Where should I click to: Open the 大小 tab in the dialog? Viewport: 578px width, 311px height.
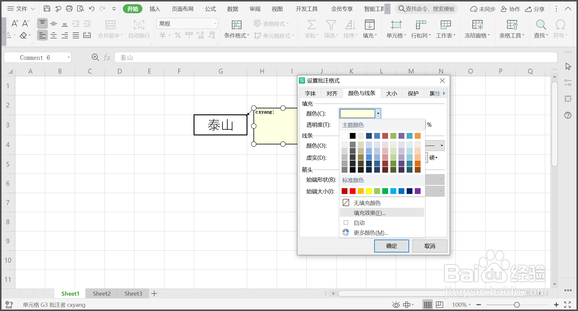(x=391, y=93)
